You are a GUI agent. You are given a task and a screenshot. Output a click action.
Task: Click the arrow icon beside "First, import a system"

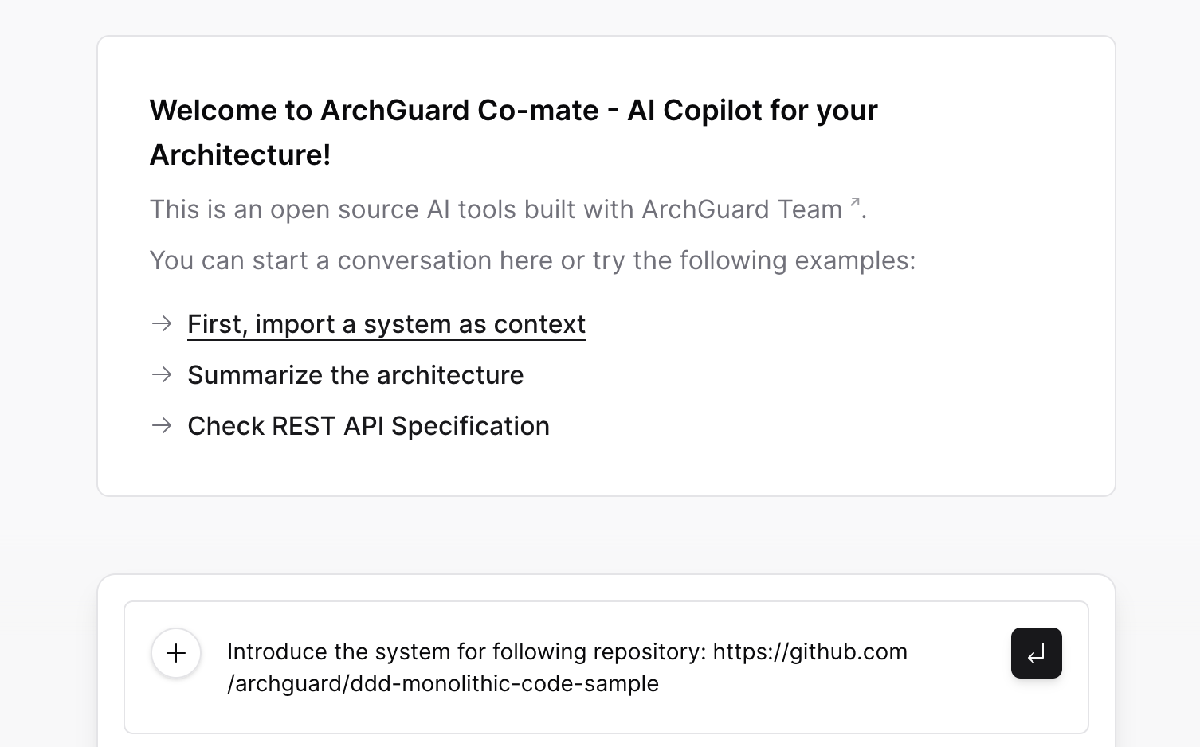pyautogui.click(x=162, y=323)
